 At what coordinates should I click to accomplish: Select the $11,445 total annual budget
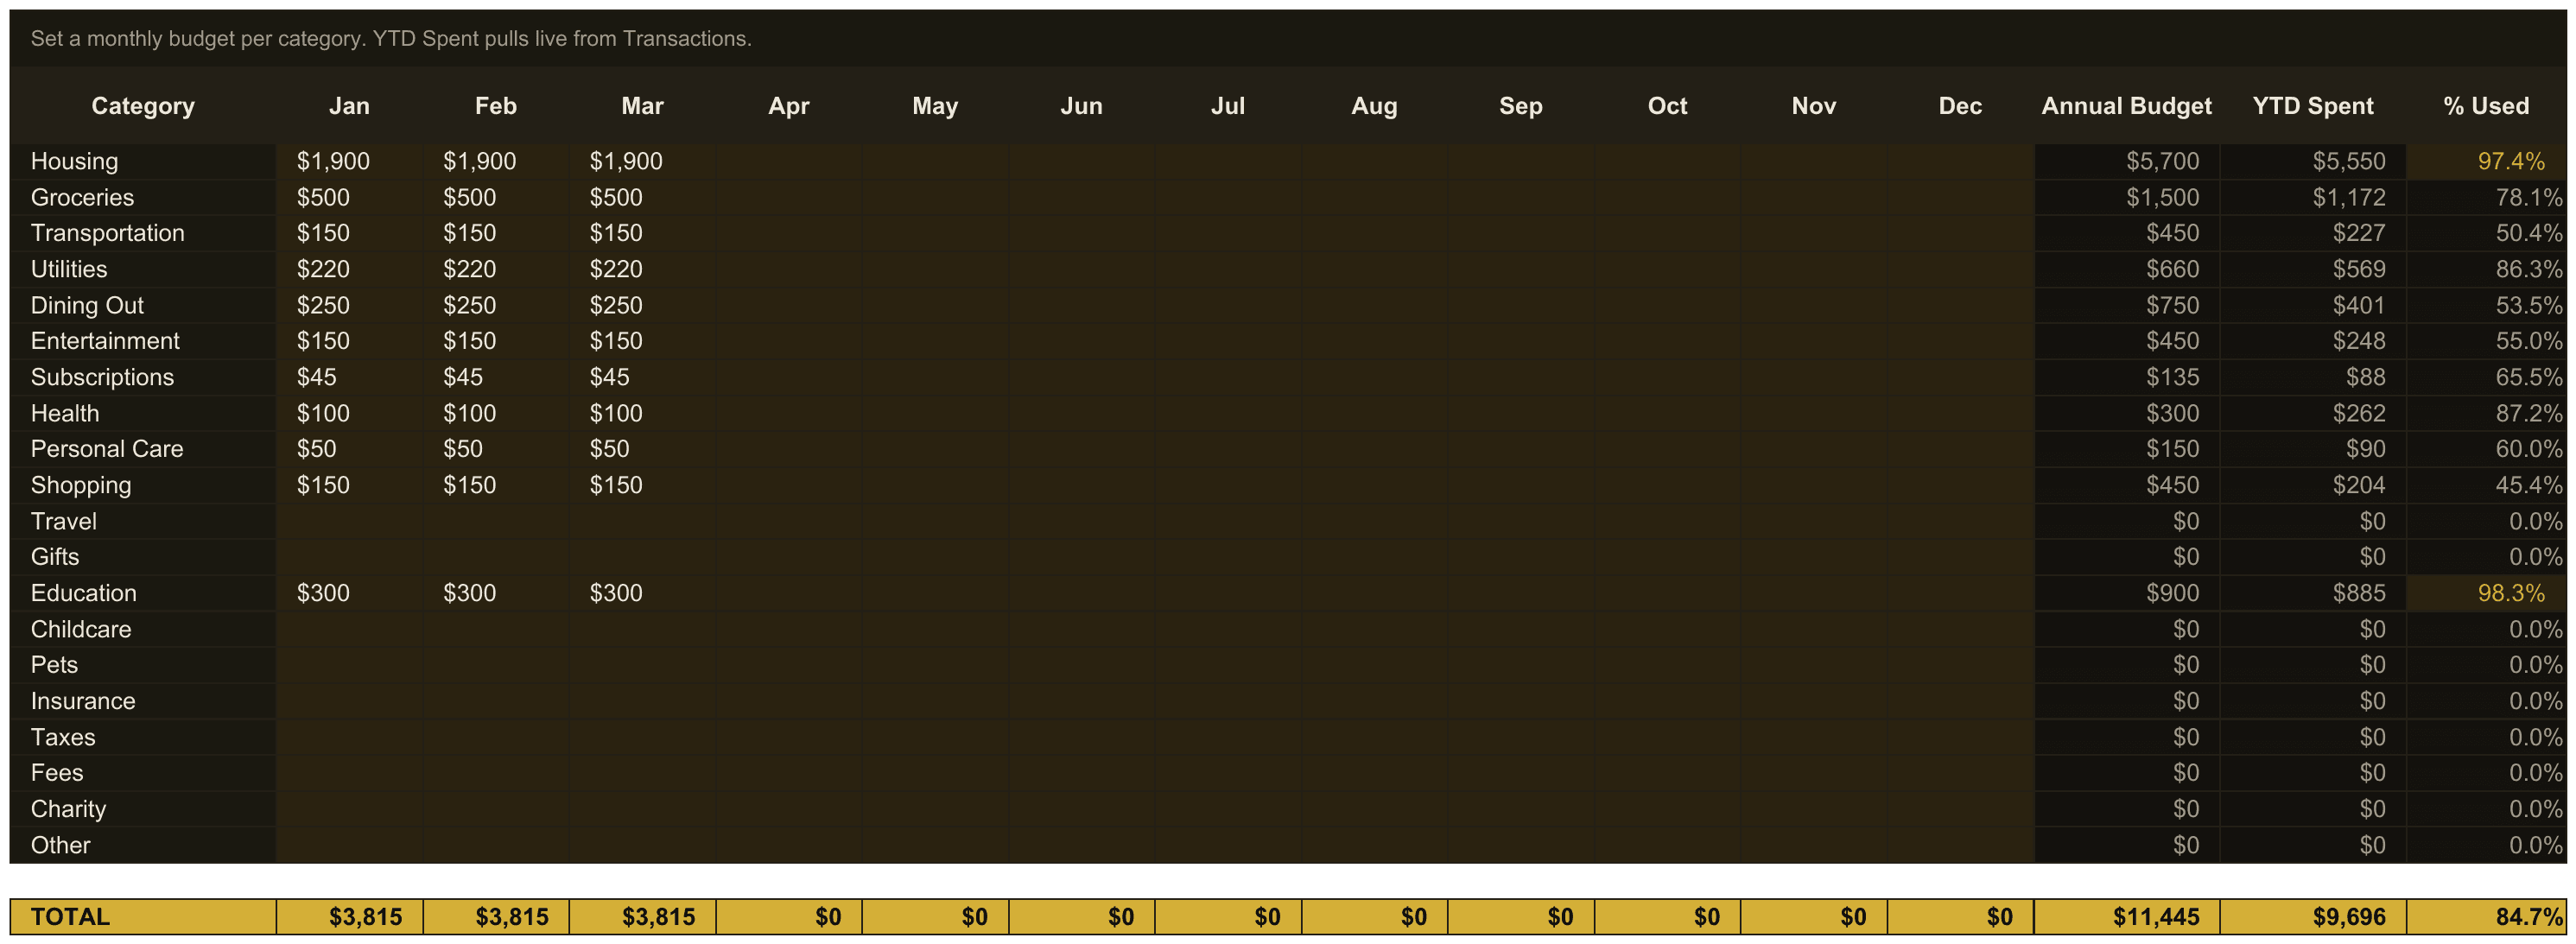2126,917
